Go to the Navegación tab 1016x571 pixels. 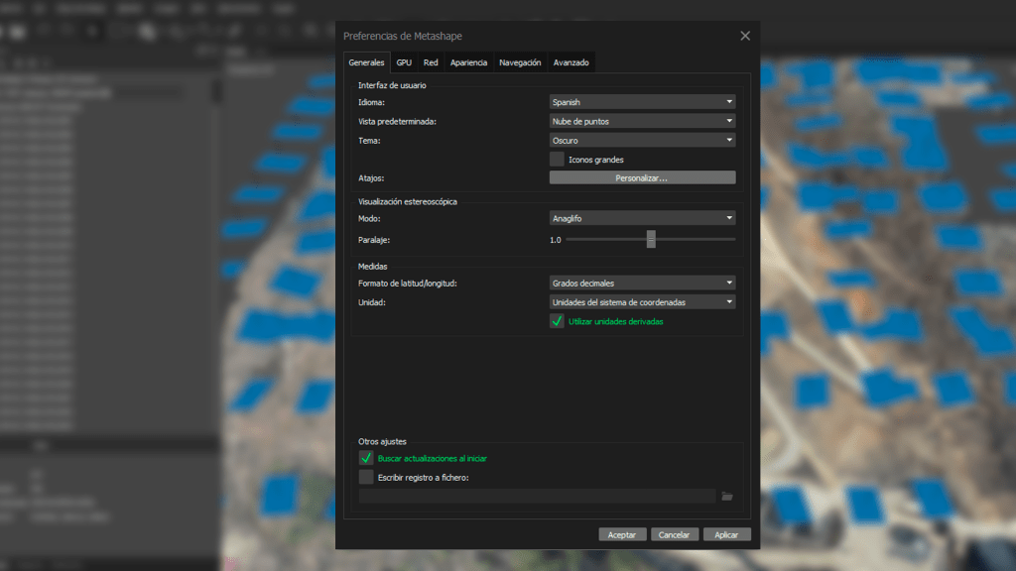tap(520, 62)
